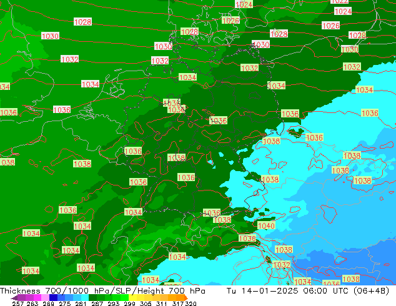
Task: Click the timestamp "Tu 14-01-2025 06:00 UTC (06+48)"
Action: 308,291
